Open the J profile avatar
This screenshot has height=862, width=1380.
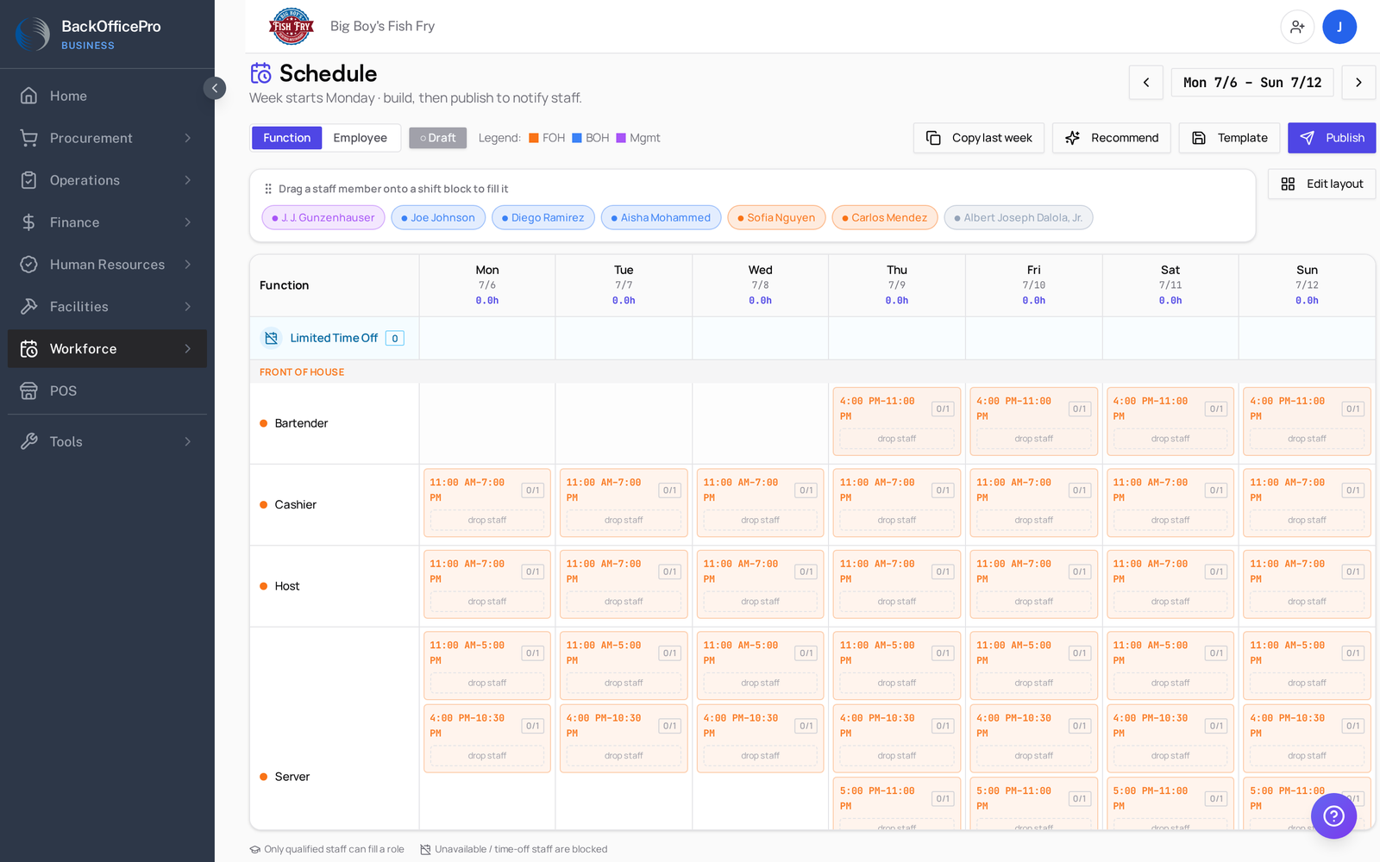pyautogui.click(x=1339, y=27)
